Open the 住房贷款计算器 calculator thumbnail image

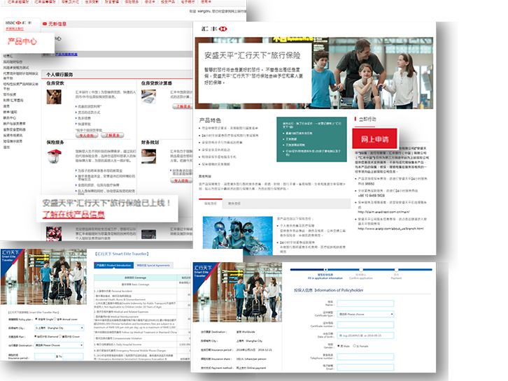[x=149, y=96]
